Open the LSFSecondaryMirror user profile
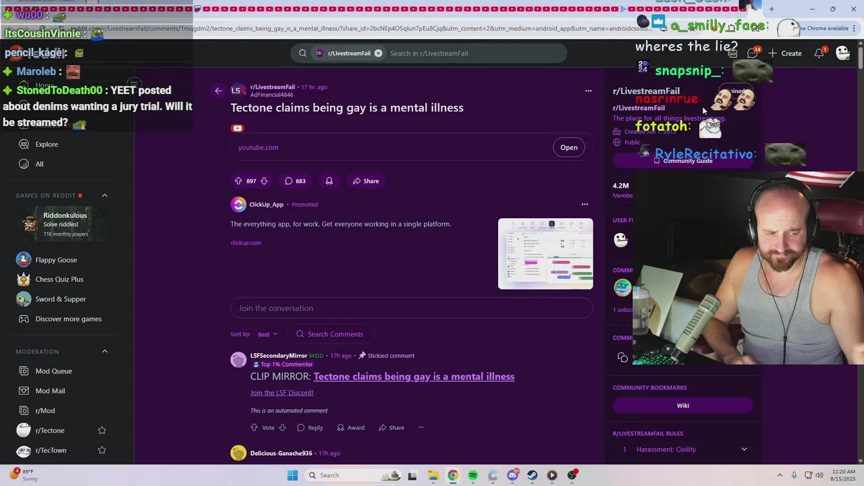864x486 pixels. click(x=278, y=356)
